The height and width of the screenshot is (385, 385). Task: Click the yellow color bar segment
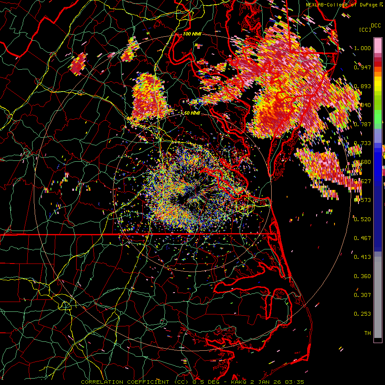click(378, 84)
